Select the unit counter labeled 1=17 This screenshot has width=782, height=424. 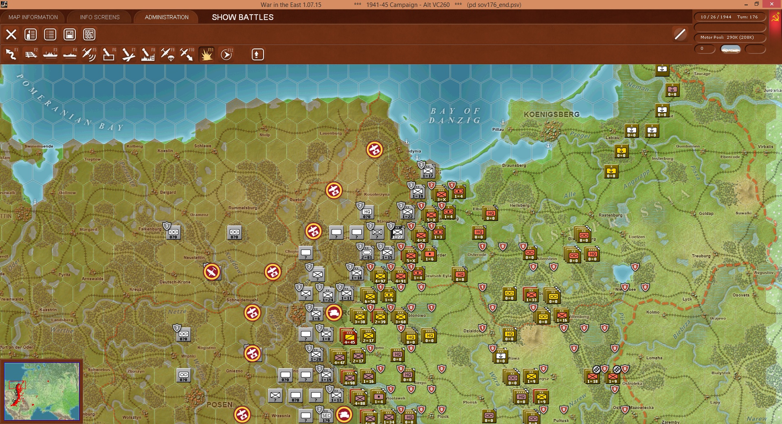(x=428, y=171)
